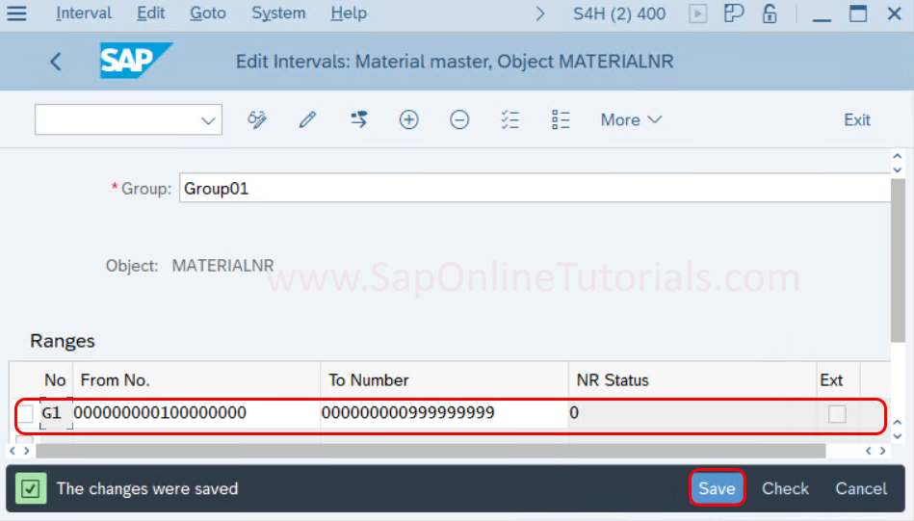Click the play/record session icon in title bar
Image resolution: width=914 pixels, height=521 pixels.
click(697, 13)
